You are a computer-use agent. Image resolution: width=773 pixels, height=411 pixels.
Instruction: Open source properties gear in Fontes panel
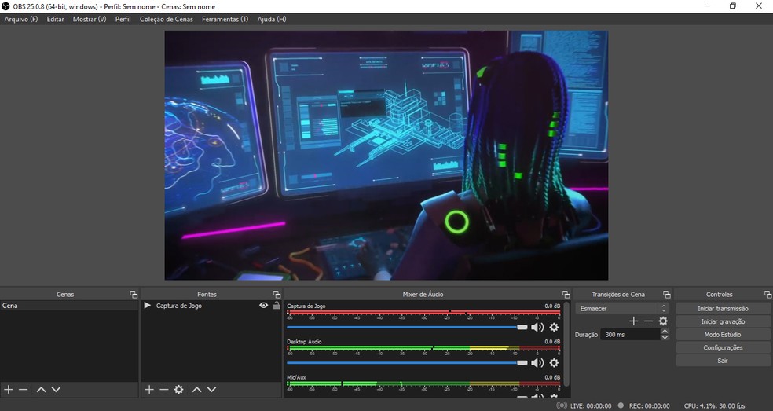point(178,390)
